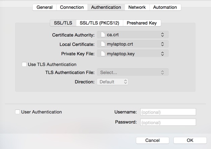Viewport: 211px width, 149px height.
Task: Click the mylaptop.crt file icon
Action: (x=103, y=44)
